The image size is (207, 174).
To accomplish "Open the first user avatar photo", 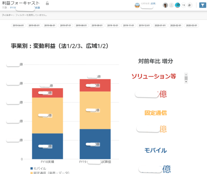I will pyautogui.click(x=165, y=5).
